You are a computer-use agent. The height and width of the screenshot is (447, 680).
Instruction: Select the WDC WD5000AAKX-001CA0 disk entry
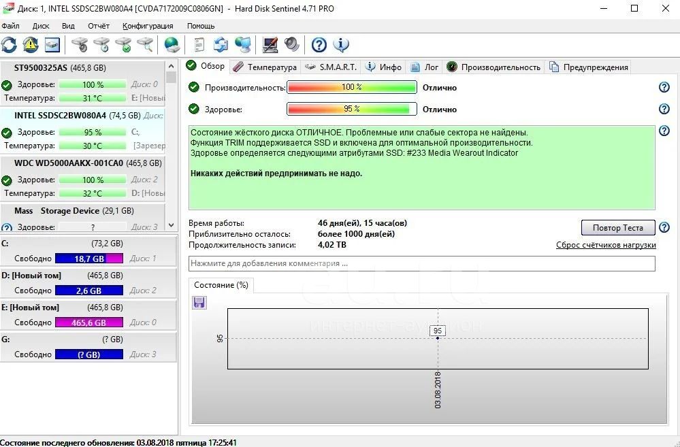tap(83, 179)
